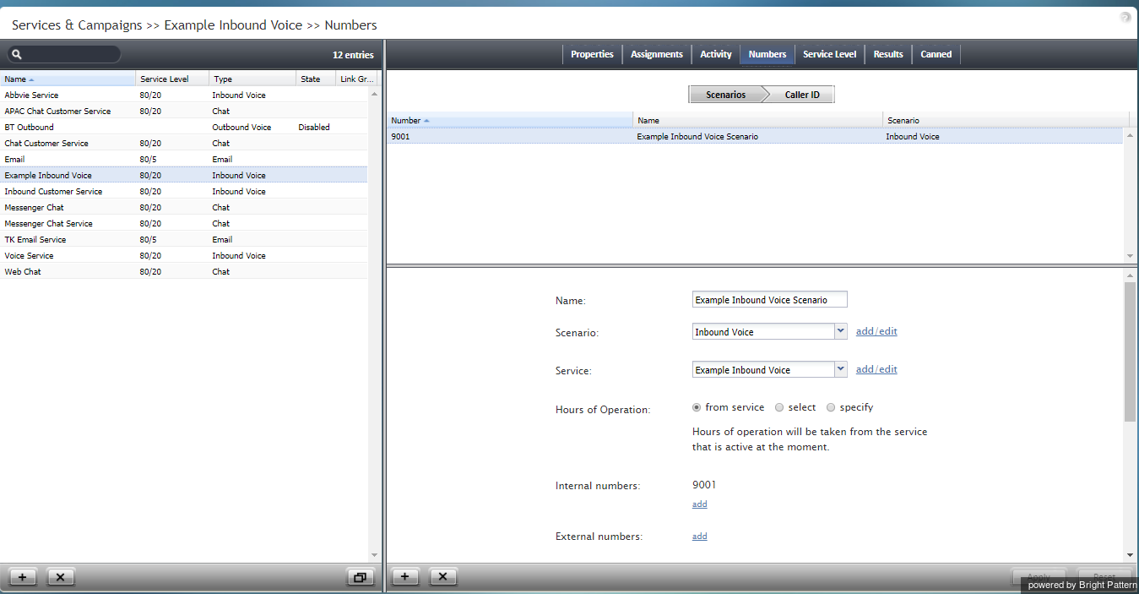Click the details pane vertical scrollbar
The height and width of the screenshot is (594, 1139).
point(1130,351)
